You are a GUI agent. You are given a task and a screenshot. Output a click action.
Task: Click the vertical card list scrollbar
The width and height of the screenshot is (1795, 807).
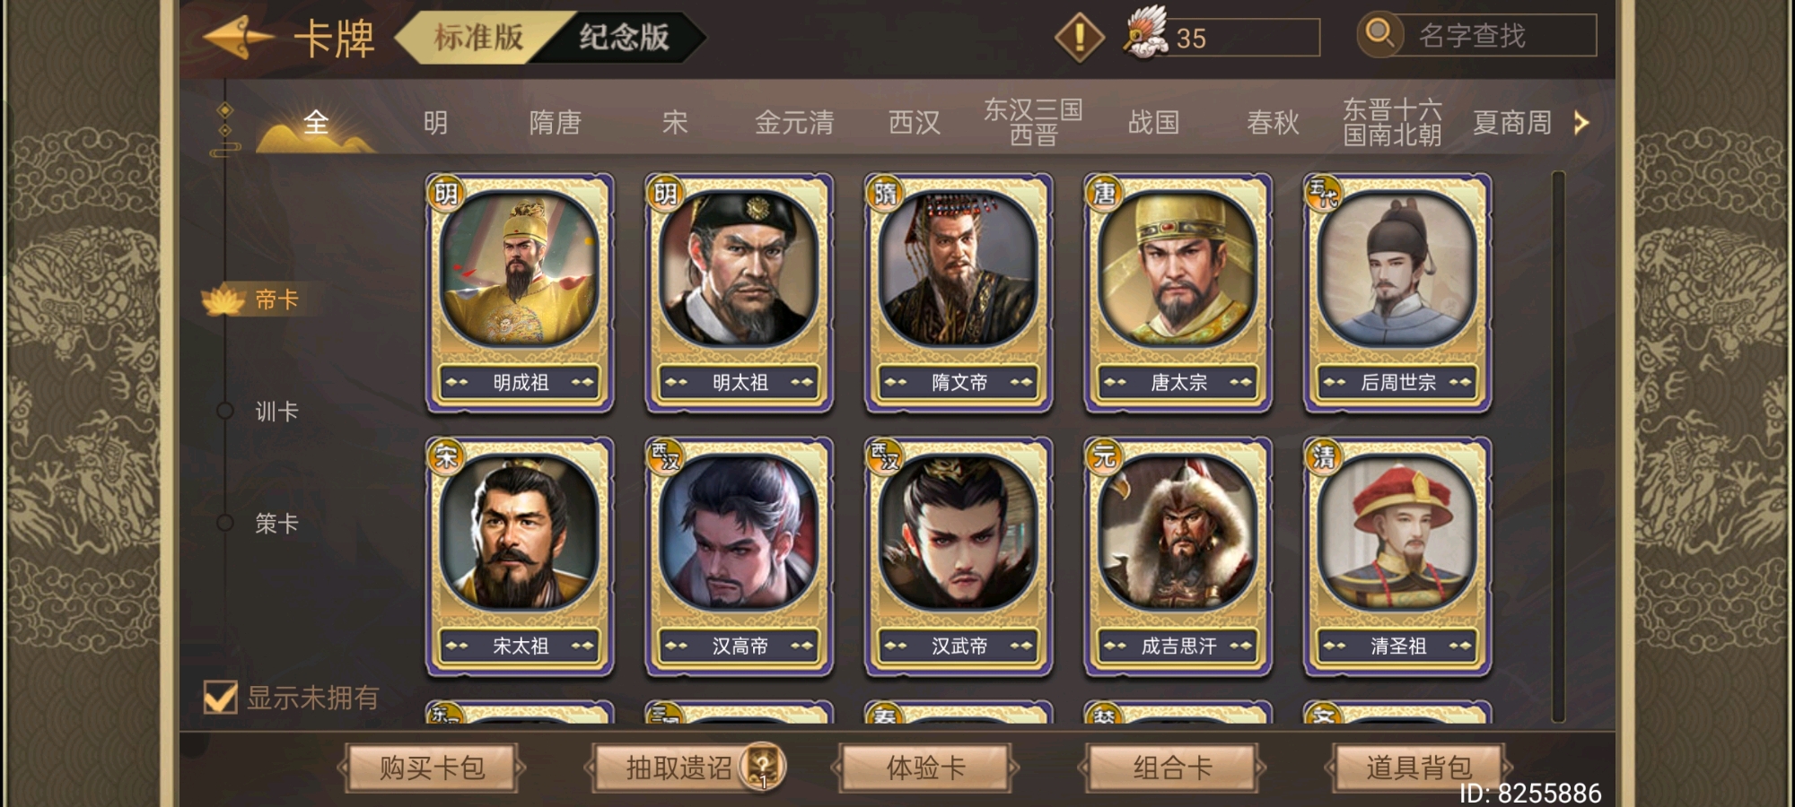[1558, 446]
